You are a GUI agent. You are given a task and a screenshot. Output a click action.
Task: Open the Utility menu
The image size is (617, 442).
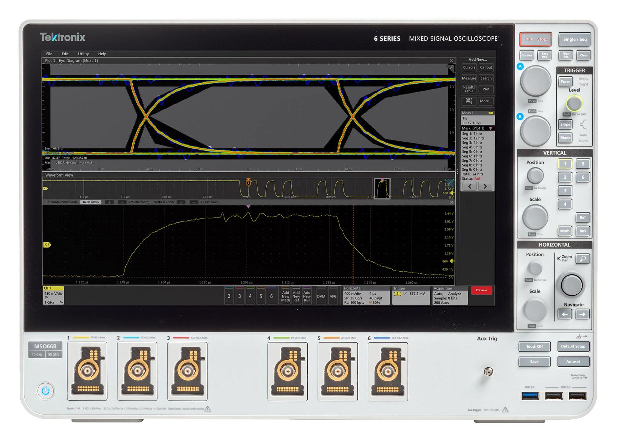83,54
